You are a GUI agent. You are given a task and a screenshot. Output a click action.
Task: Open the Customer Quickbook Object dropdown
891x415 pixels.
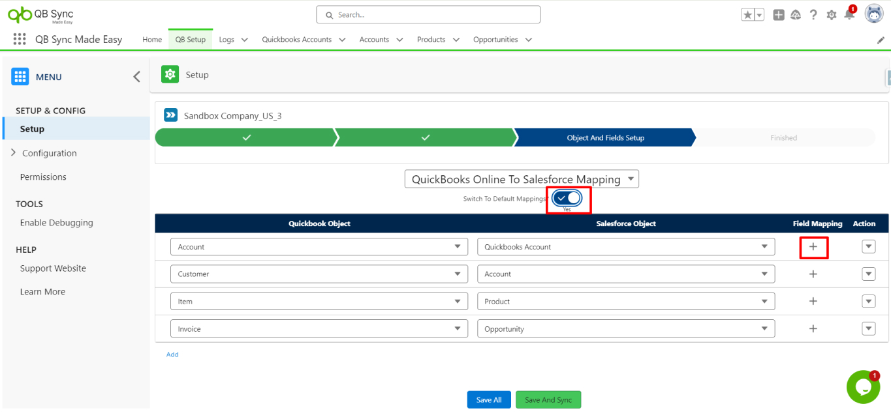coord(319,274)
